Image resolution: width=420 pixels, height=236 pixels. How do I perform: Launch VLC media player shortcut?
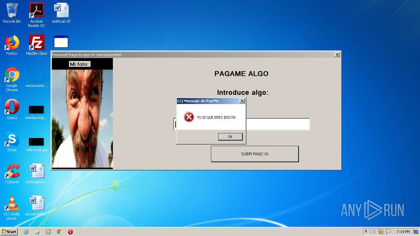tap(12, 208)
